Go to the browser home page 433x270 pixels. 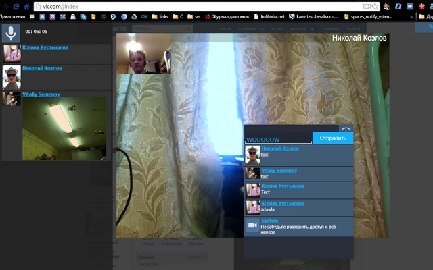26,7
